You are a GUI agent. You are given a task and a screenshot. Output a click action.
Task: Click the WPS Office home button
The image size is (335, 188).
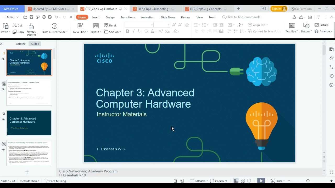pos(12,9)
